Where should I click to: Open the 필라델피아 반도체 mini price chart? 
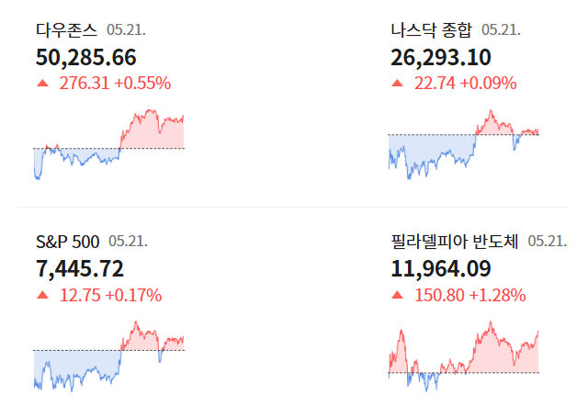tap(463, 356)
